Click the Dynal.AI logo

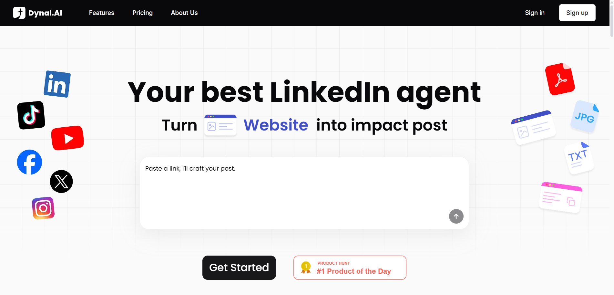(38, 13)
